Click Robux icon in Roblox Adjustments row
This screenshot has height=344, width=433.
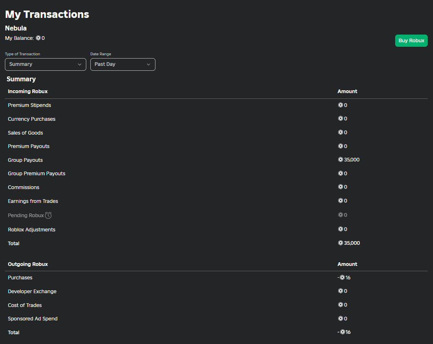[341, 229]
